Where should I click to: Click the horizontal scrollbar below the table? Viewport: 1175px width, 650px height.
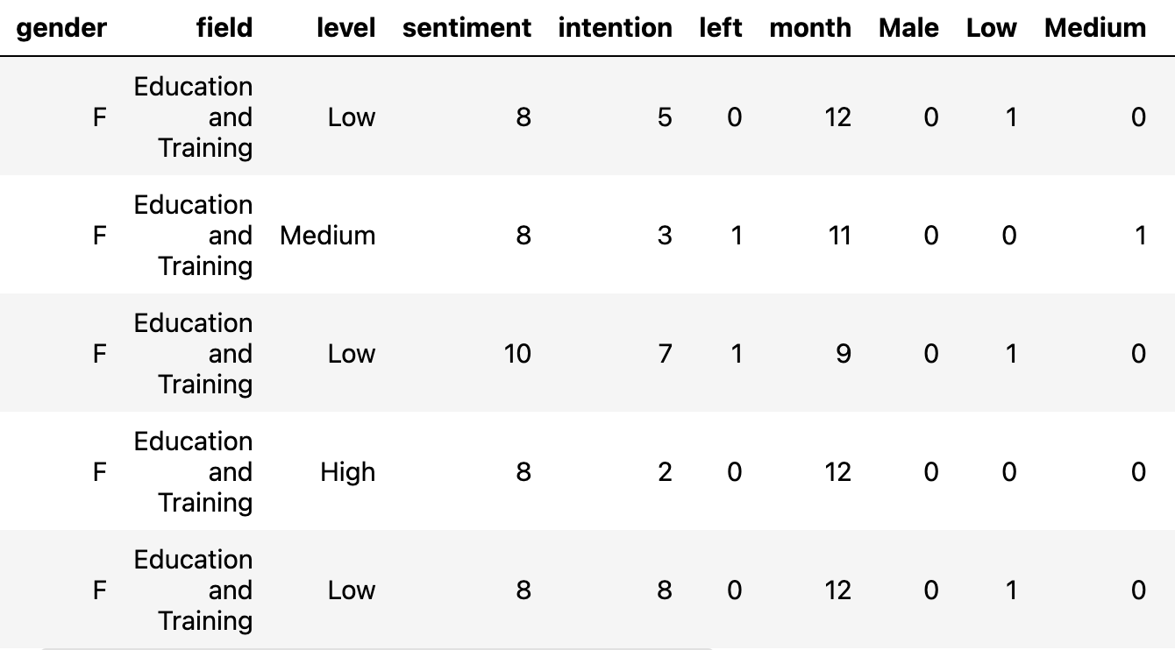377,647
